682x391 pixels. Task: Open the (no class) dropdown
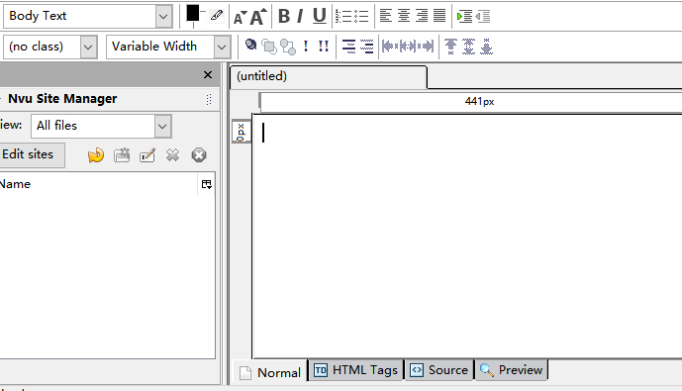[x=50, y=47]
